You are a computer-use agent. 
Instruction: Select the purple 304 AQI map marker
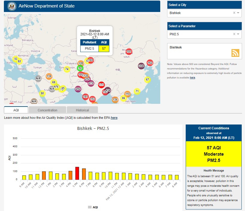(x=141, y=66)
